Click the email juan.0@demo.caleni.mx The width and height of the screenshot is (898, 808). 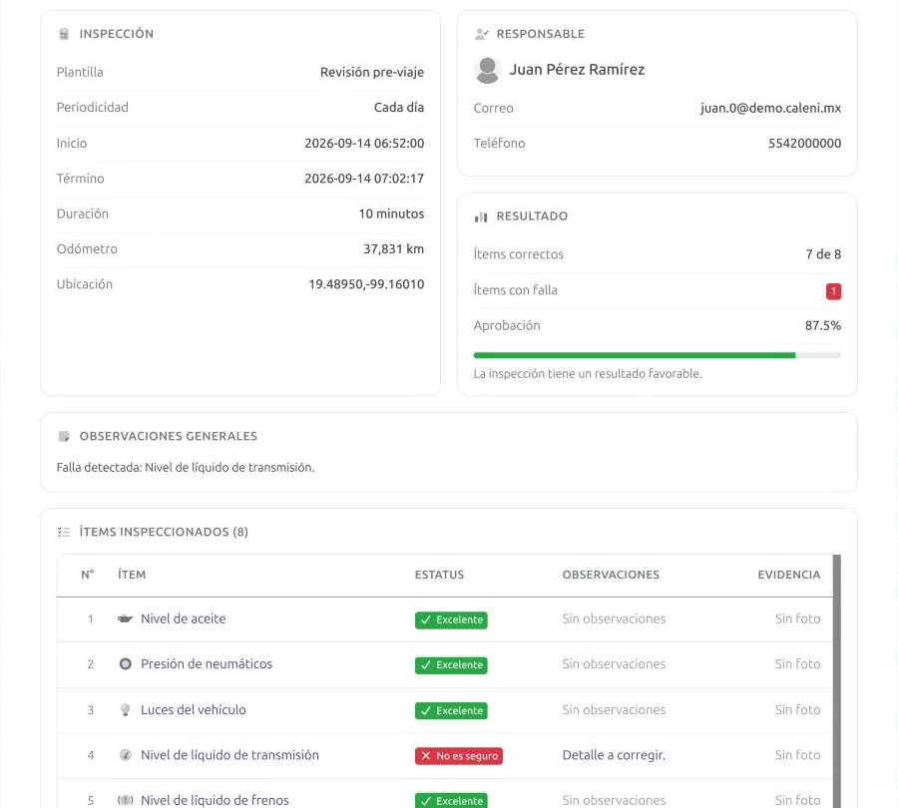click(770, 108)
